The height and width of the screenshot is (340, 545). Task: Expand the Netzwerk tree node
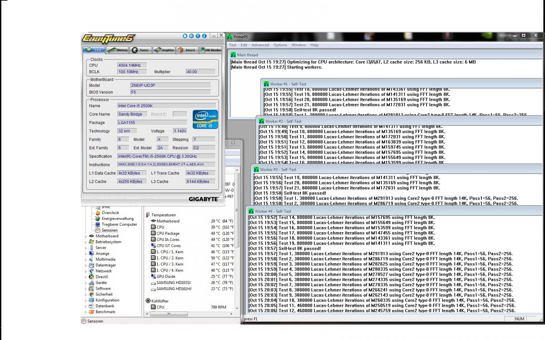86,271
